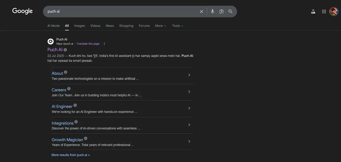Open Search Labs flask icon

click(313, 12)
